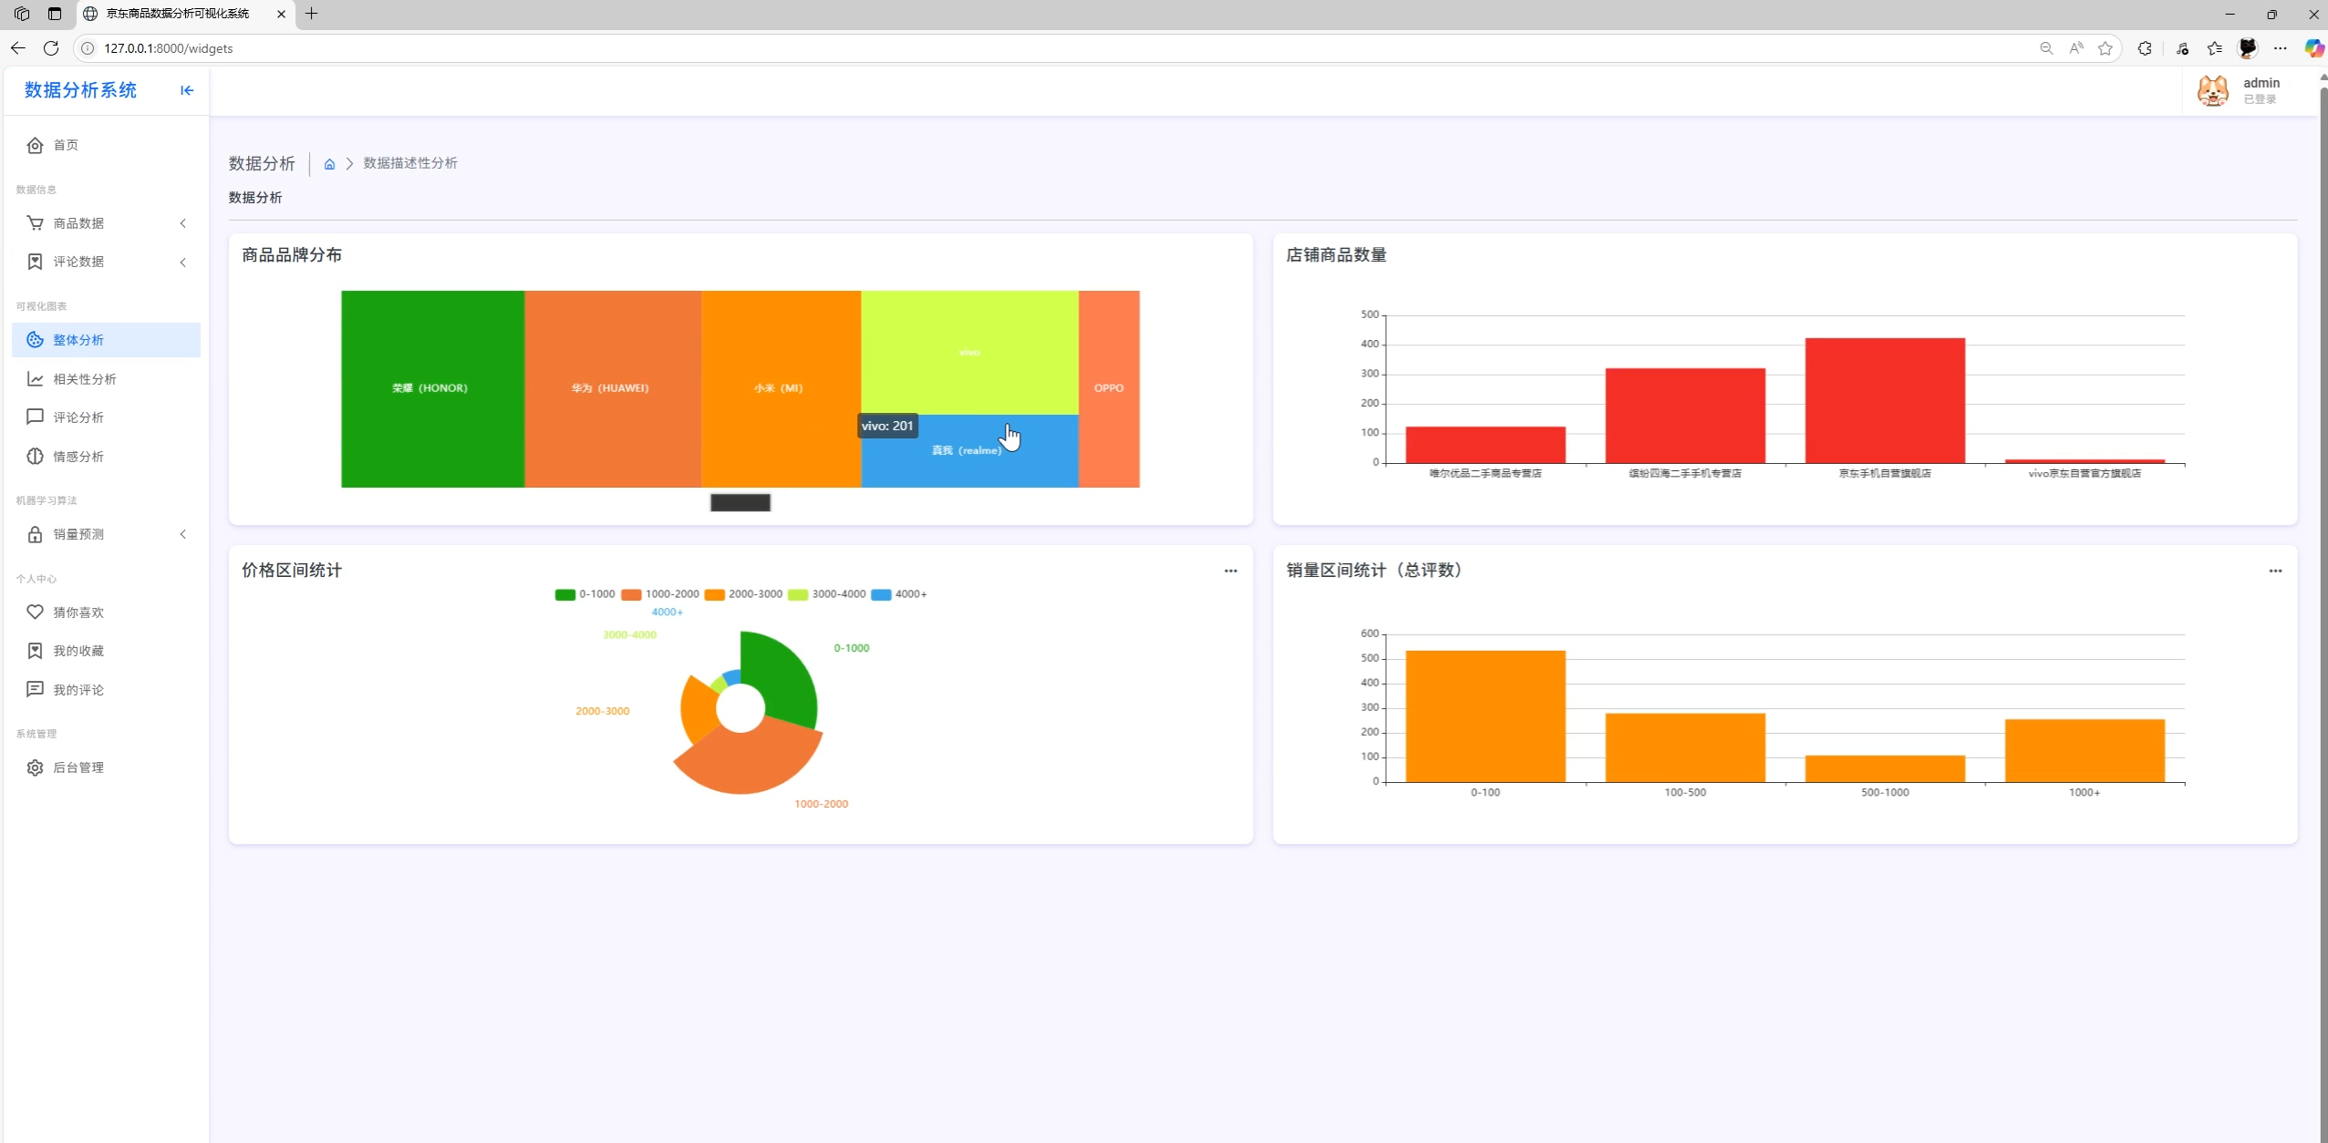Open 相关性分析 in the sidebar
Viewport: 2328px width, 1143px height.
[106, 379]
